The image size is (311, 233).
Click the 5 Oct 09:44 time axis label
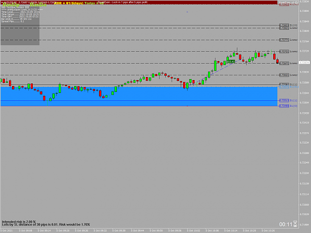(x=137, y=231)
